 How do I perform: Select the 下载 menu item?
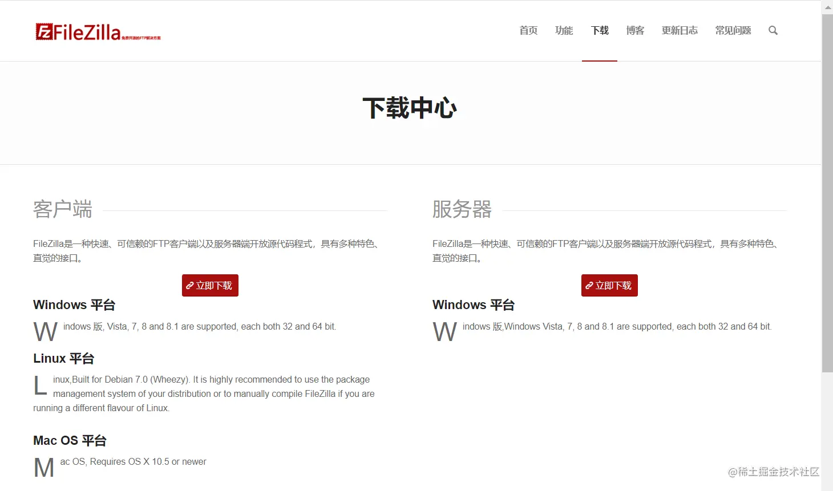pyautogui.click(x=600, y=30)
